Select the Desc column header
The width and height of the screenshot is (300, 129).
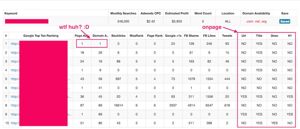point(274,36)
